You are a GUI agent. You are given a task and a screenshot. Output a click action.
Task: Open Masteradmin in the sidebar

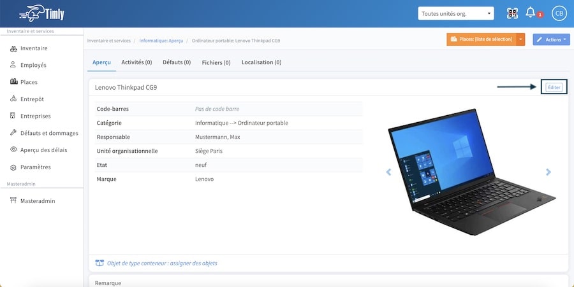click(x=38, y=201)
